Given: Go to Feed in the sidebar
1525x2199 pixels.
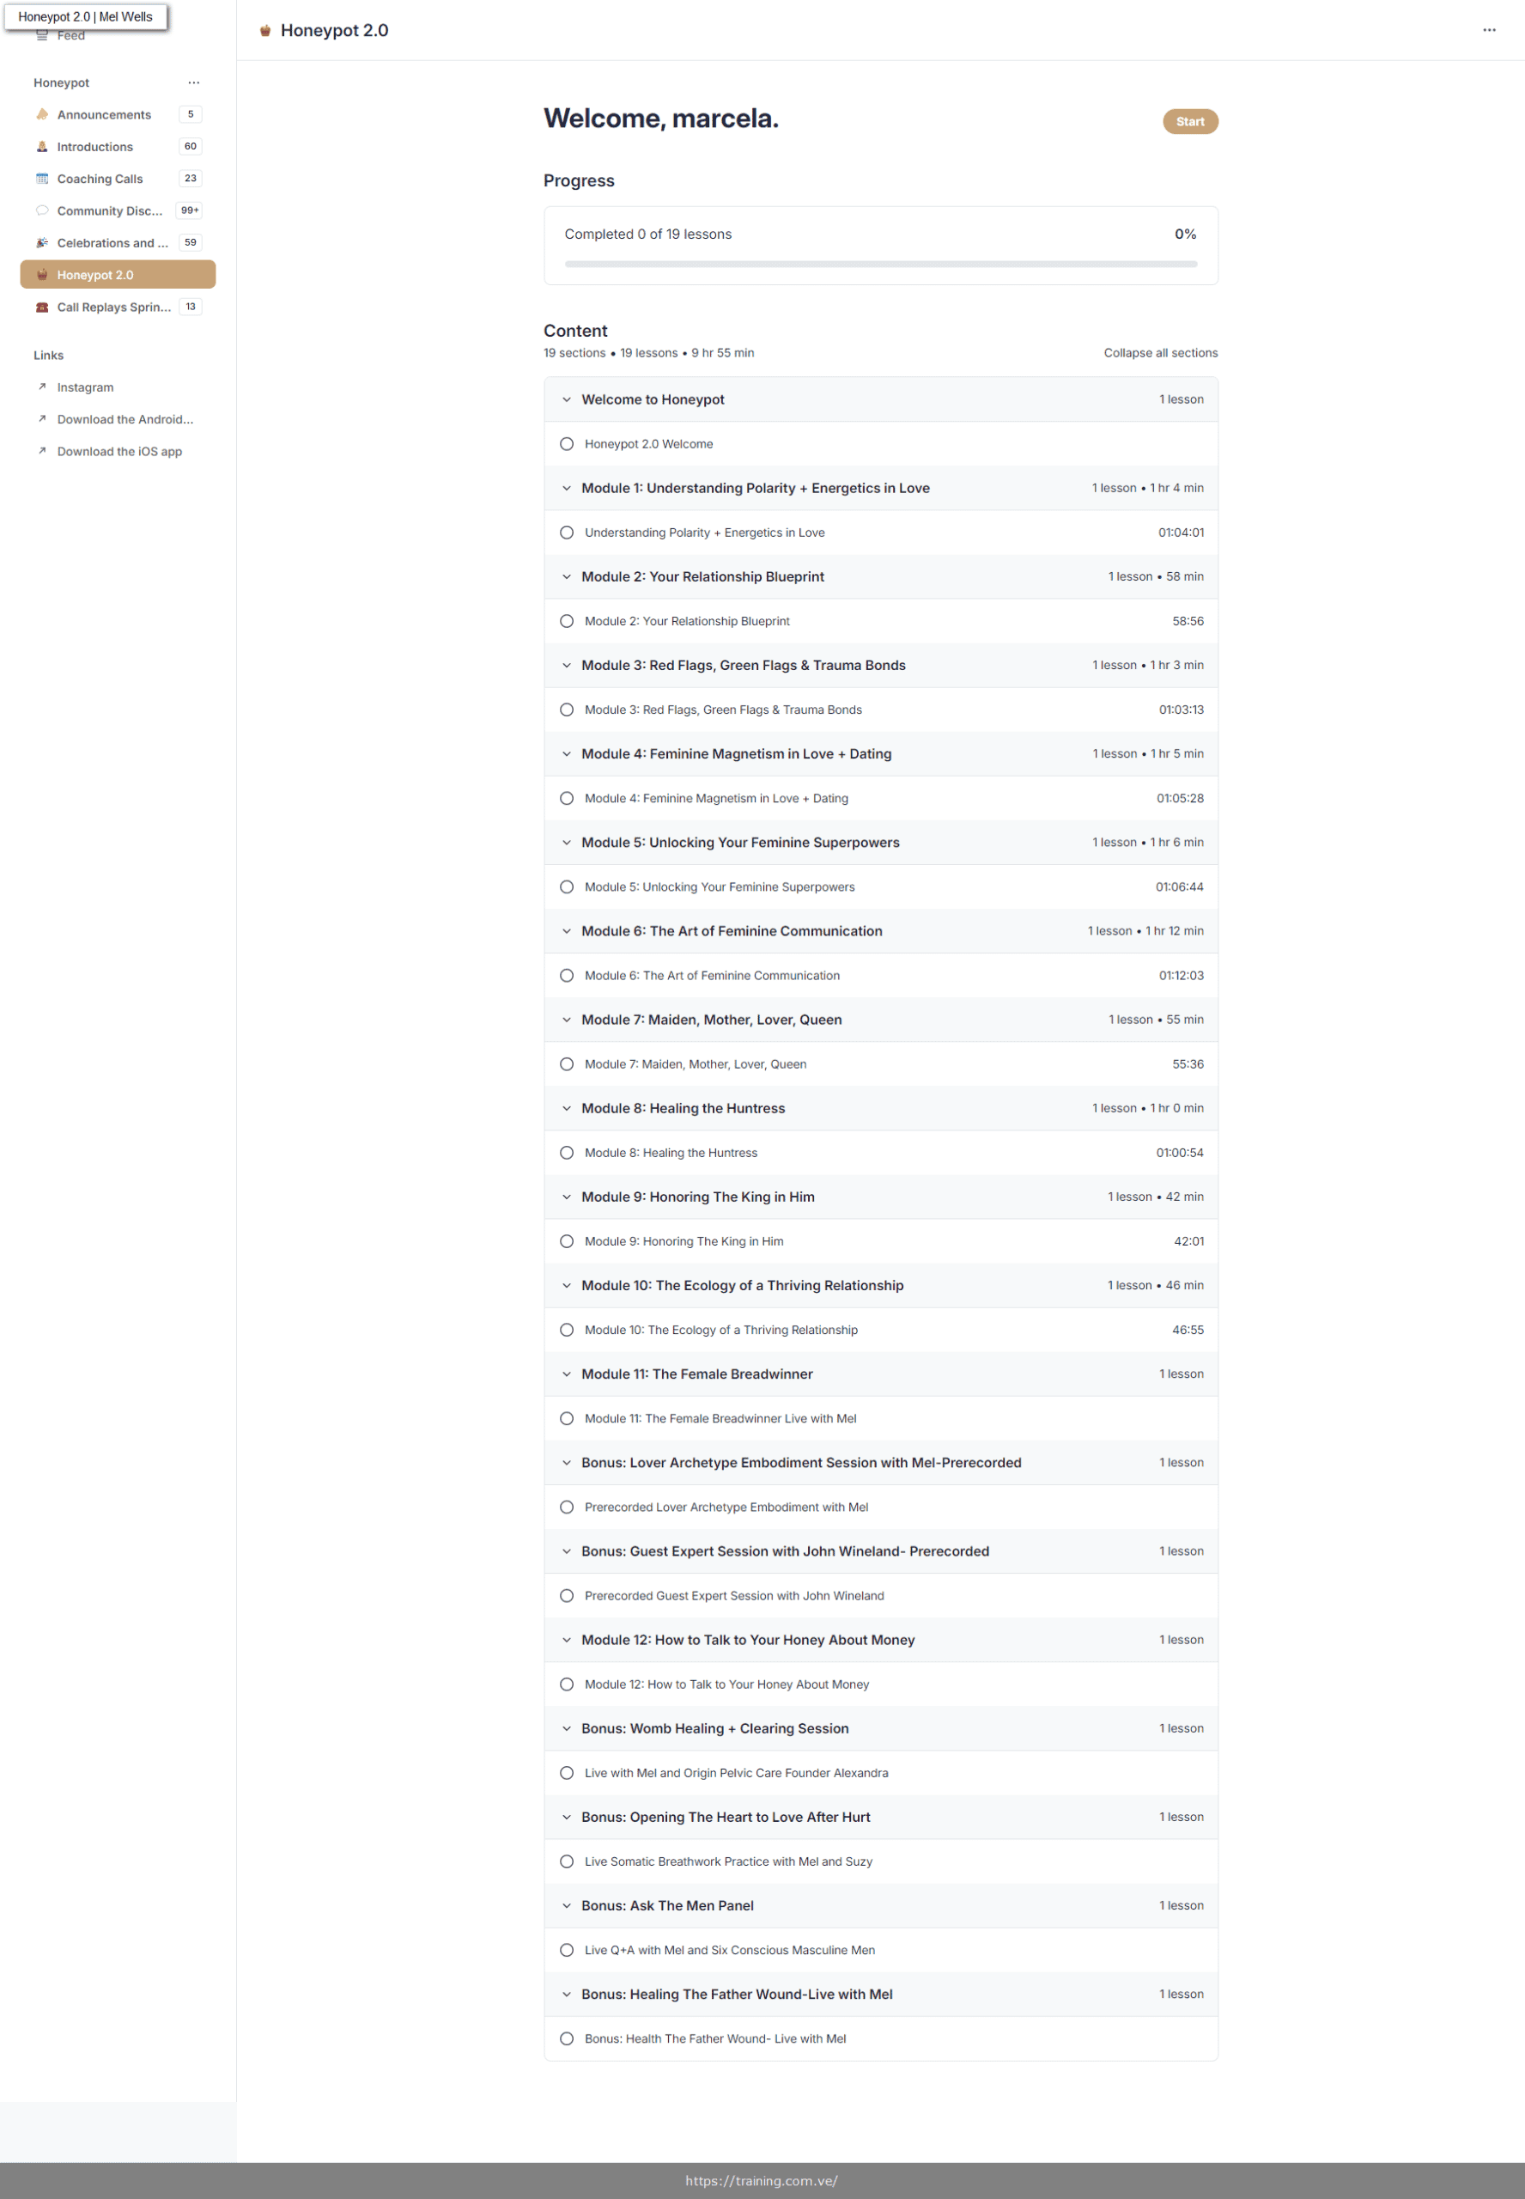Looking at the screenshot, I should coord(70,36).
